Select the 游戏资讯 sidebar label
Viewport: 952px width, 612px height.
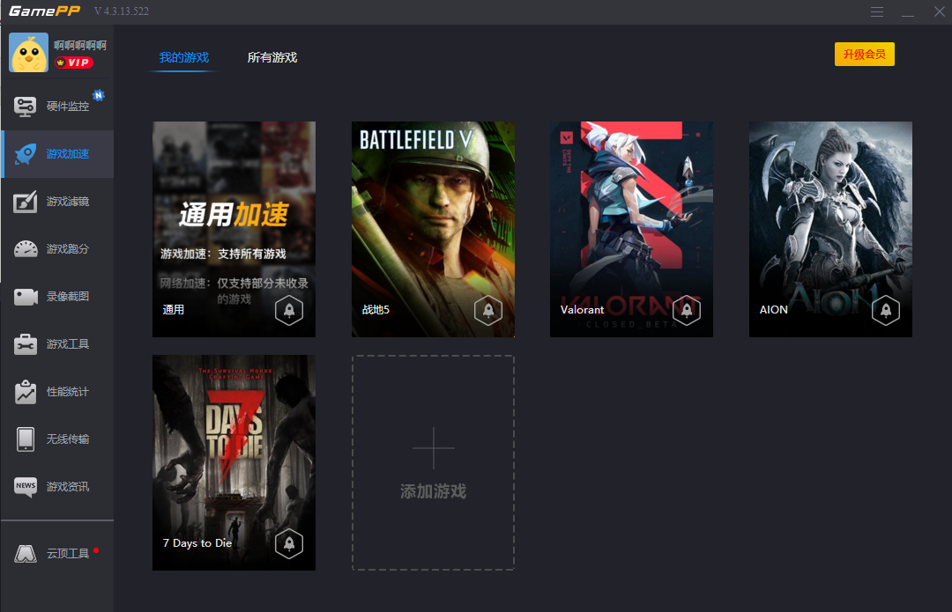click(68, 486)
